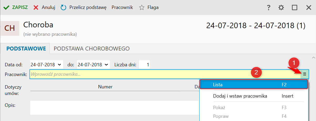Click the Numer column header
The height and width of the screenshot is (121, 316).
pyautogui.click(x=105, y=87)
